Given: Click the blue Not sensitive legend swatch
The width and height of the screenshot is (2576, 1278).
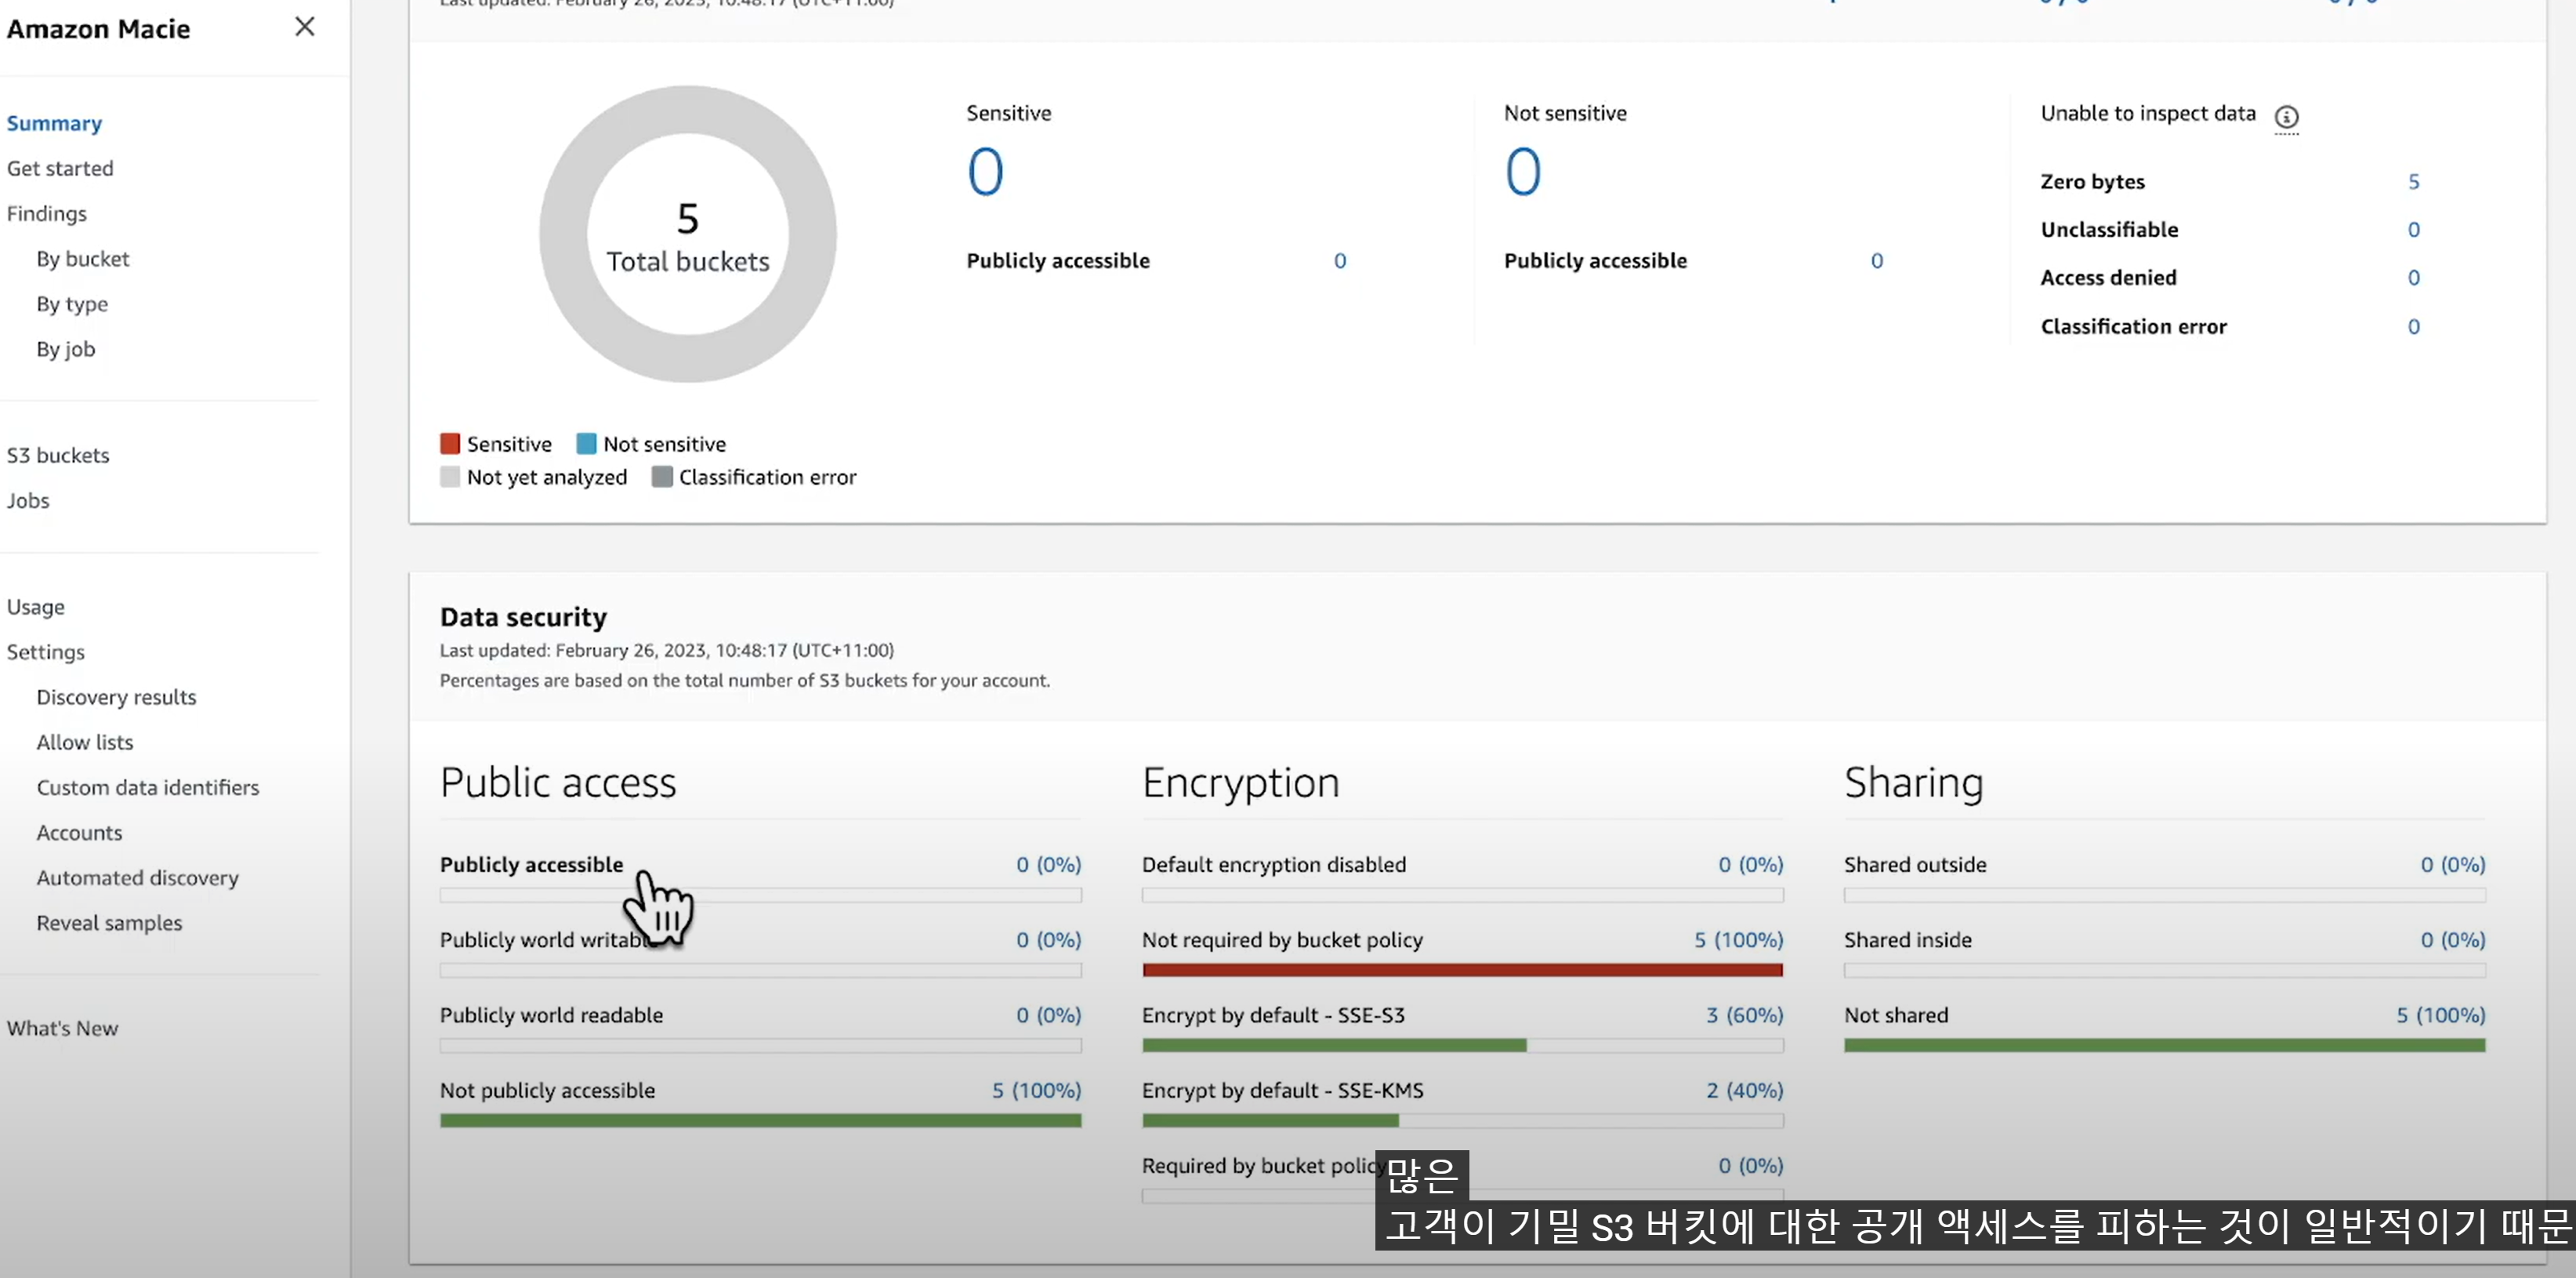Looking at the screenshot, I should [x=586, y=443].
